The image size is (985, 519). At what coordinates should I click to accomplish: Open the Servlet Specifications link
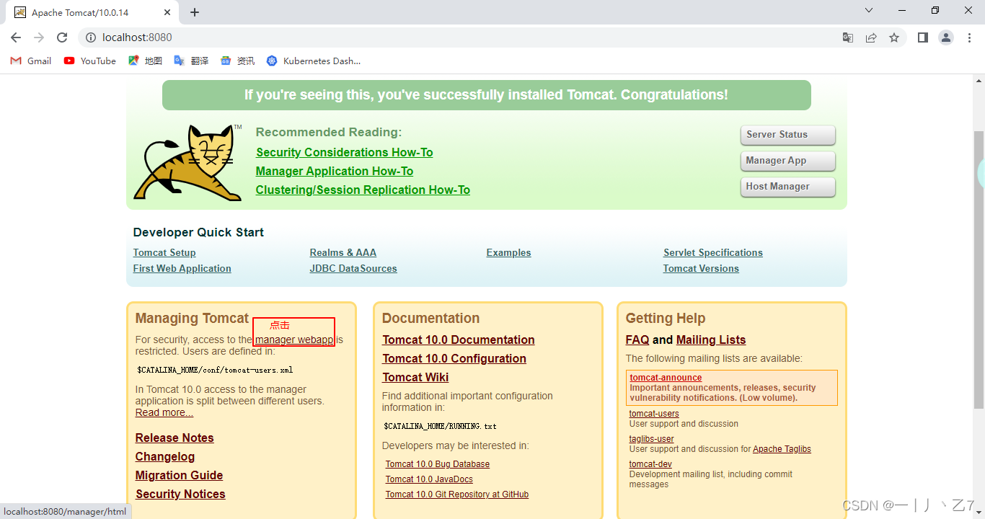pyautogui.click(x=713, y=252)
